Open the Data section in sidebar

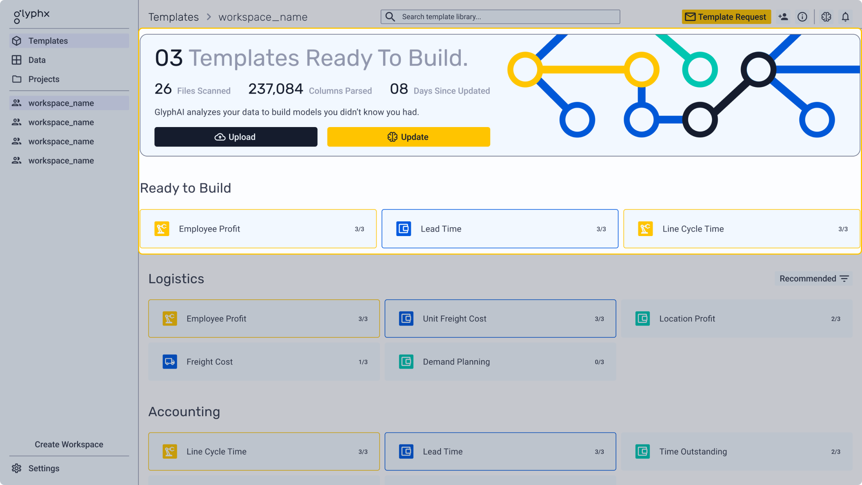(x=37, y=60)
